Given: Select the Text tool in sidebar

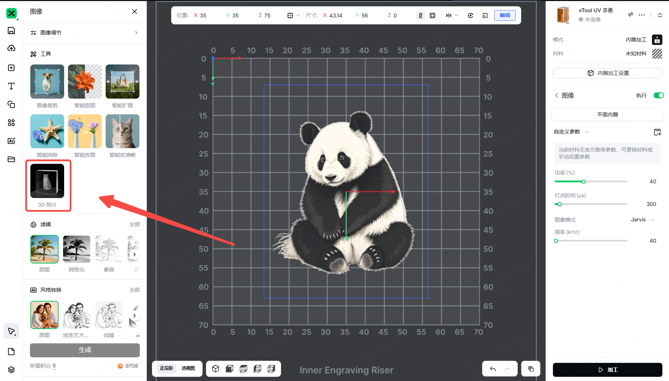Looking at the screenshot, I should [x=11, y=86].
